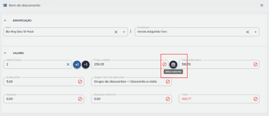The width and height of the screenshot is (269, 116).
Task: Clear the selected Blu-Ray Disc item
Action: [x=116, y=32]
